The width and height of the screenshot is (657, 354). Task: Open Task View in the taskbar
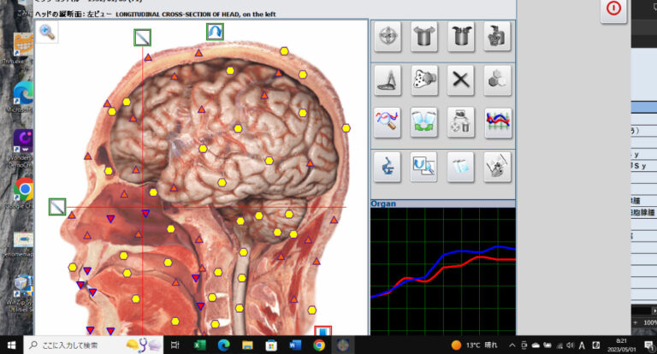click(175, 345)
